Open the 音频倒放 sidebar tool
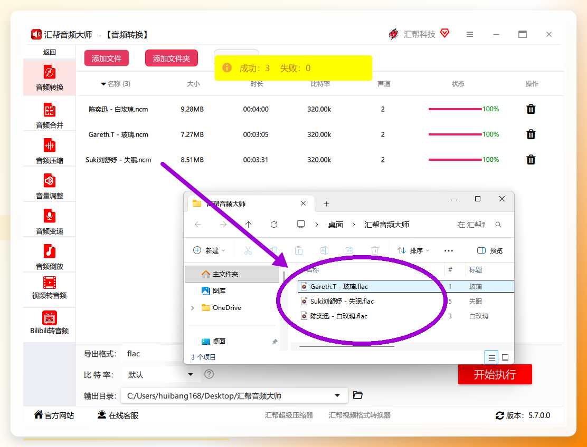Image resolution: width=587 pixels, height=447 pixels. point(50,257)
